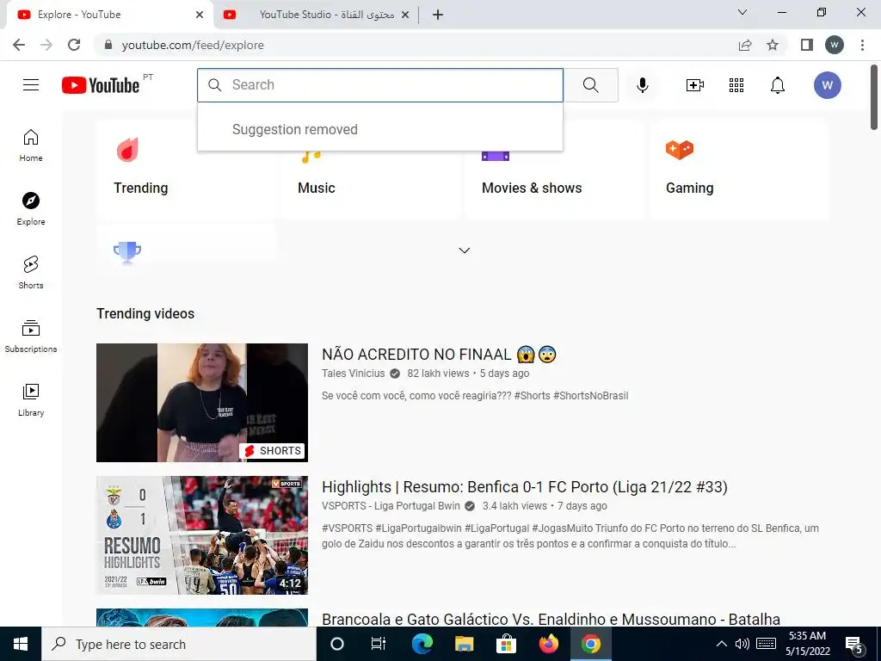
Task: Open File Explorer from the taskbar
Action: coord(464,644)
